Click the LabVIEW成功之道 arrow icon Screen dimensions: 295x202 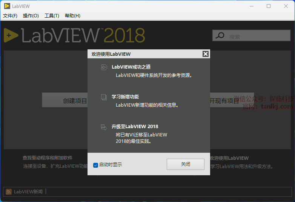104,67
